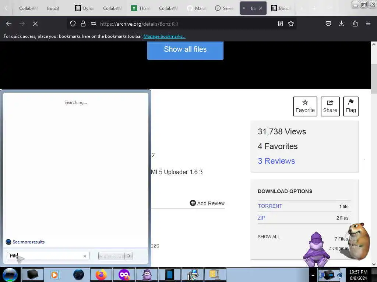Open the Firefox Private Browsing taskbar icon
377x282 pixels.
[x=124, y=275]
